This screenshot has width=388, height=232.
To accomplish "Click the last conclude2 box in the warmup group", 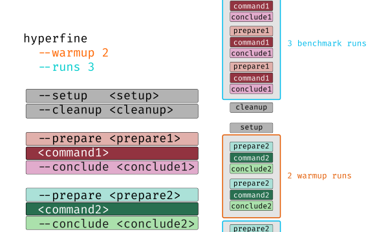I will click(251, 206).
